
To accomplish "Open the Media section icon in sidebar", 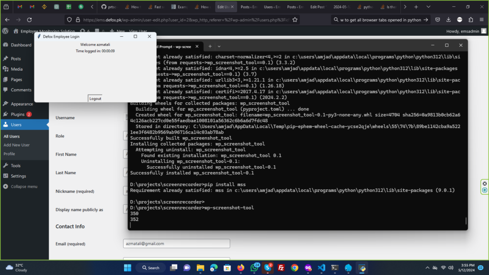I will point(5,69).
